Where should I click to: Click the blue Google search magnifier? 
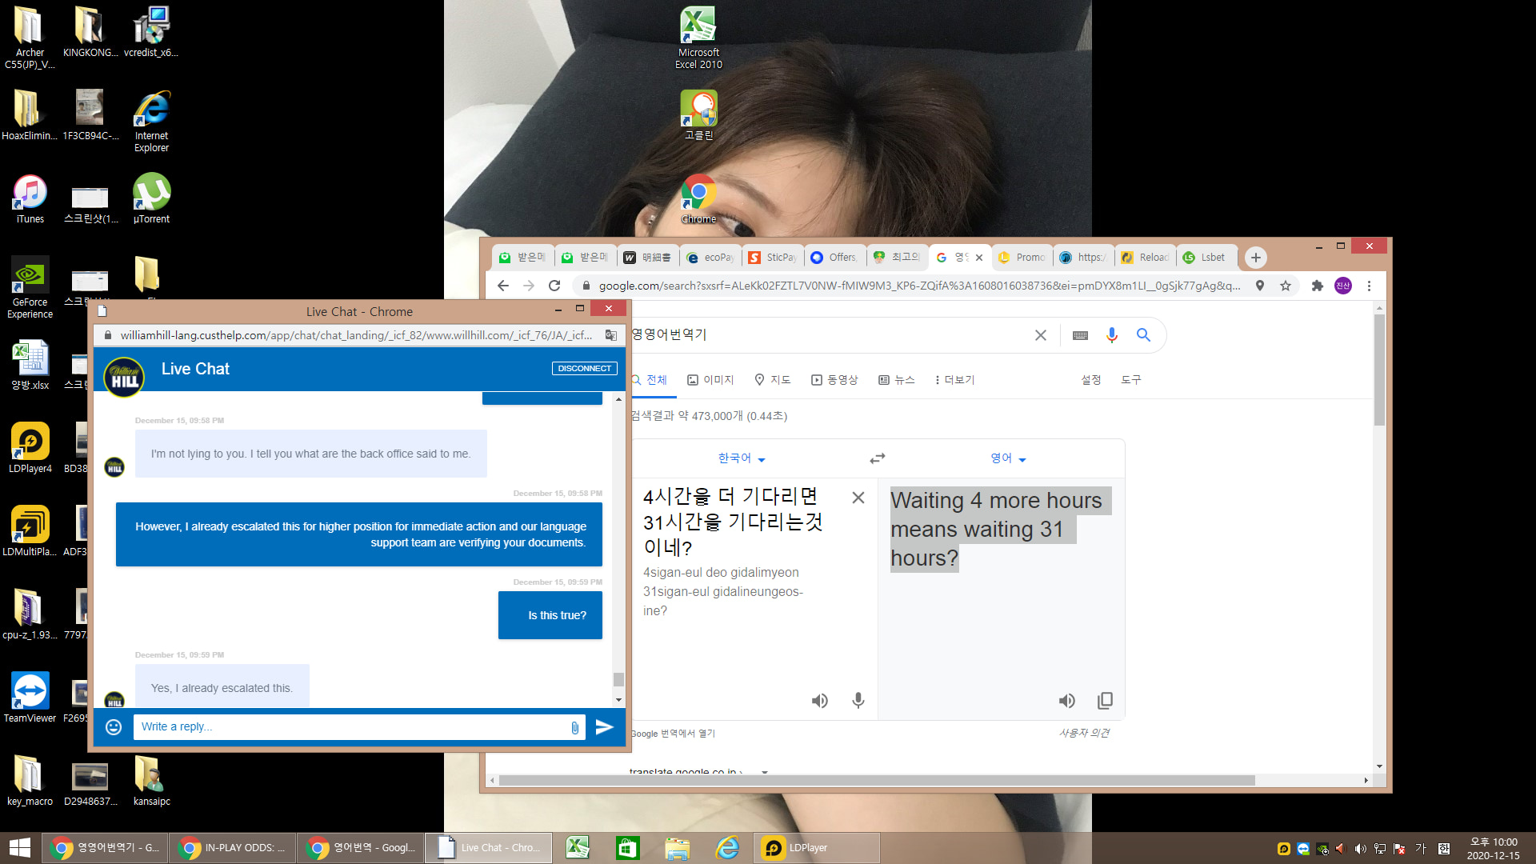[1144, 335]
